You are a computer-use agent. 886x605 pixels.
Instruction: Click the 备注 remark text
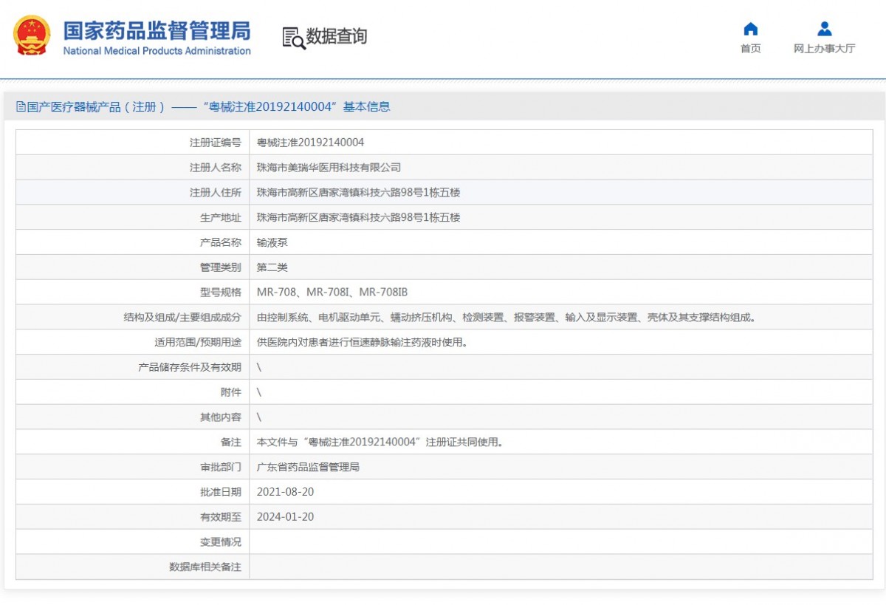point(381,442)
